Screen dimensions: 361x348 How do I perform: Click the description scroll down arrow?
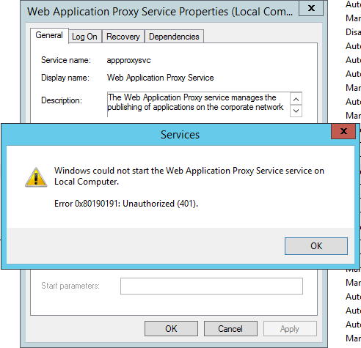click(296, 111)
